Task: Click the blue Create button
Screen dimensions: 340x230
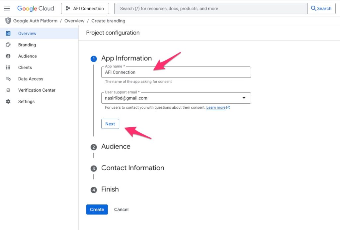Action: coord(97,209)
